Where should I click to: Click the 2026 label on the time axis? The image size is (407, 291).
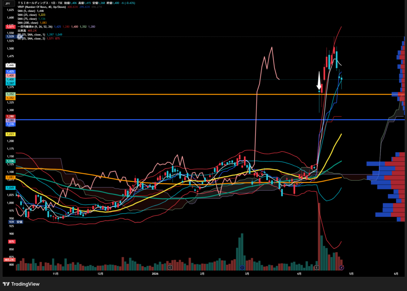(x=155, y=274)
